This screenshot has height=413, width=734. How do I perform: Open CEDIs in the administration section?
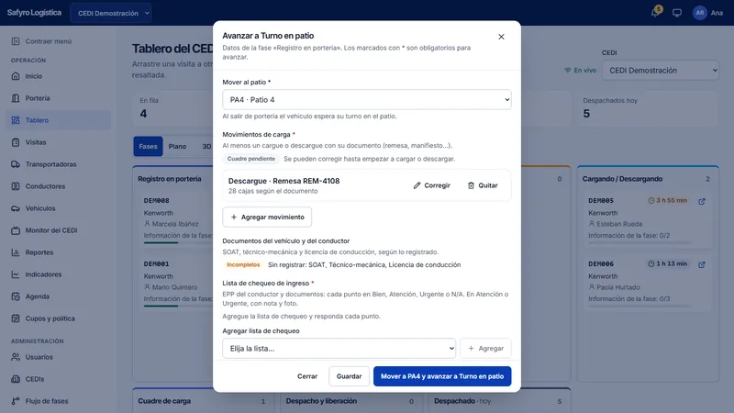[58, 379]
